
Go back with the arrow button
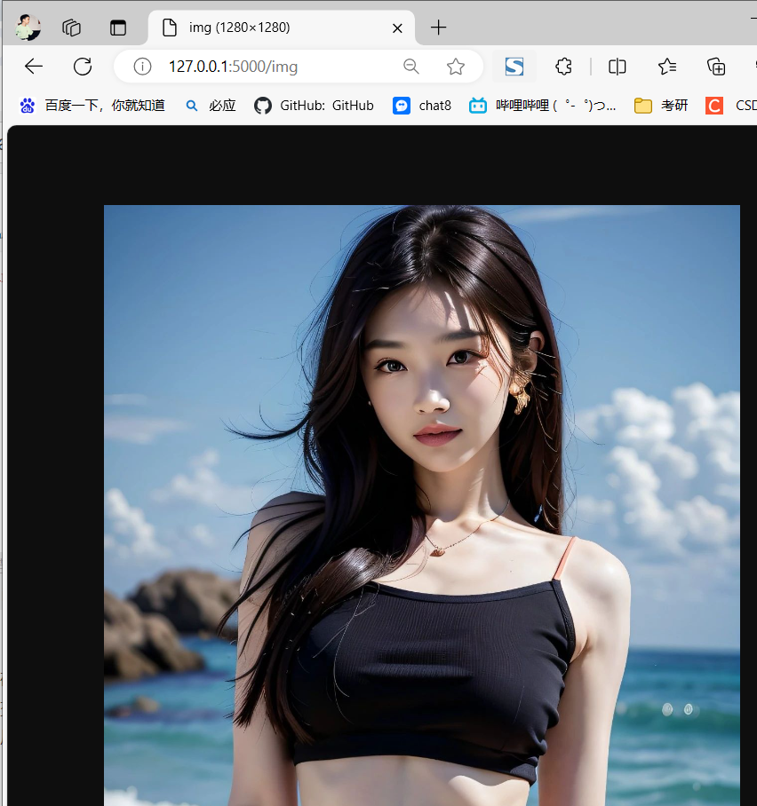[34, 67]
